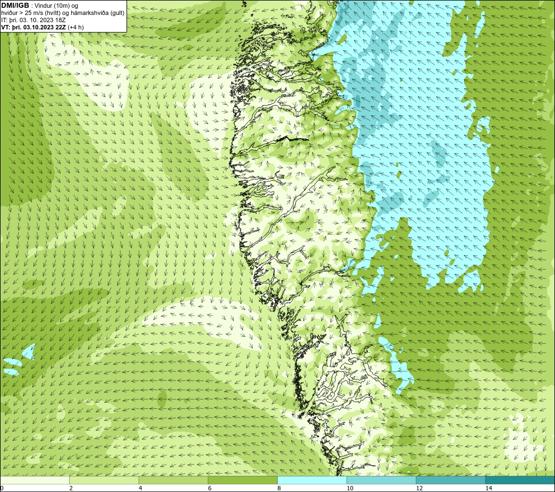Click the 6–8 m/s dark green swatch
555x492 pixels.
[243, 480]
